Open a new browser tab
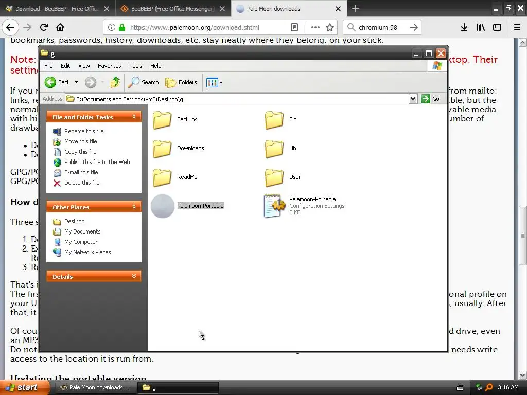527x395 pixels. click(x=355, y=8)
